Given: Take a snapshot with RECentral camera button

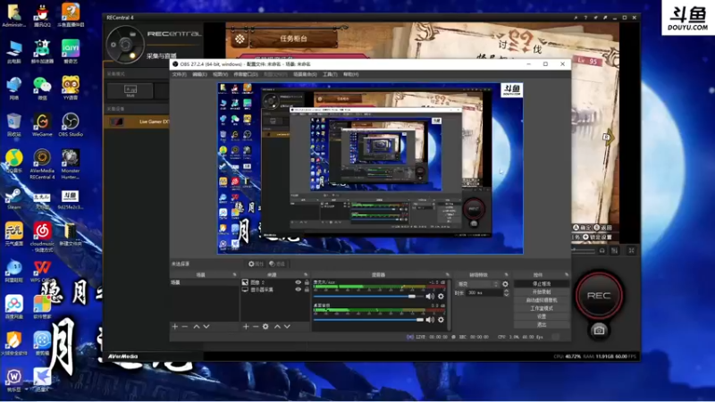Looking at the screenshot, I should (x=599, y=331).
